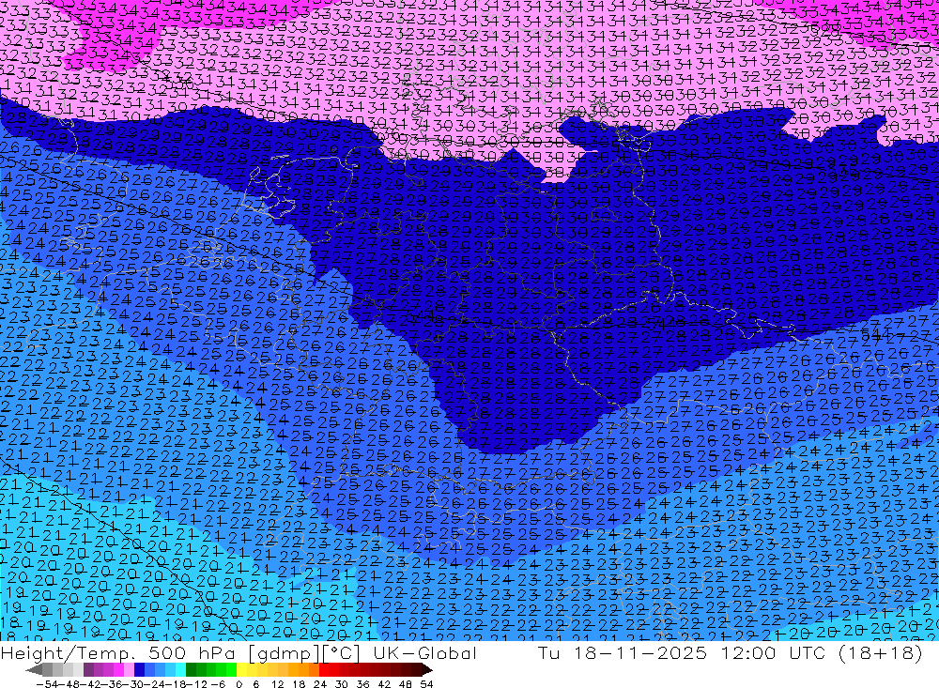Image resolution: width=939 pixels, height=688 pixels.
Task: Click the '(18+18)' forecast run label
Action: (x=880, y=652)
